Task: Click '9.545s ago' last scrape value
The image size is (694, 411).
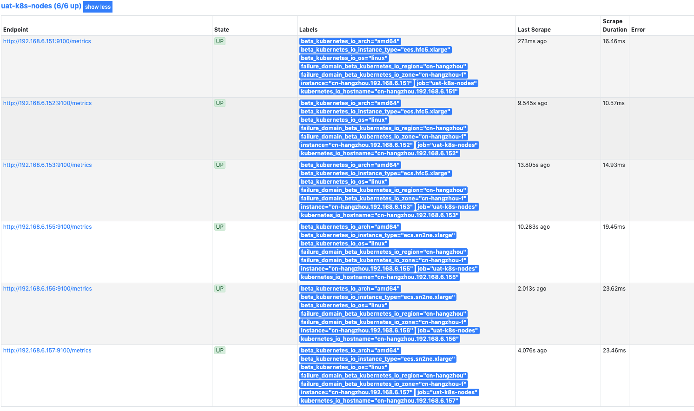Action: 533,103
